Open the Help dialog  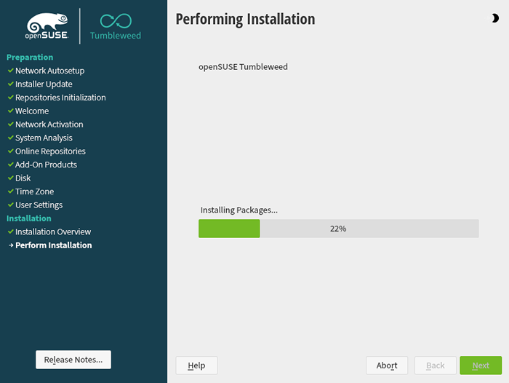point(197,366)
